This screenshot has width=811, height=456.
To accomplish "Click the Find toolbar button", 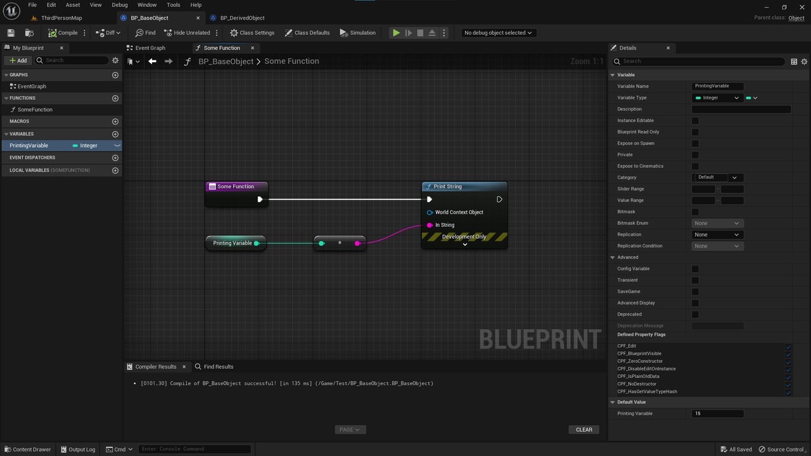I will pyautogui.click(x=145, y=33).
